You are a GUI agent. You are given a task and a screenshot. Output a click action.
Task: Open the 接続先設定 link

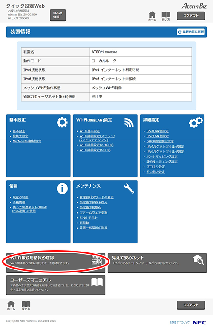(20, 136)
